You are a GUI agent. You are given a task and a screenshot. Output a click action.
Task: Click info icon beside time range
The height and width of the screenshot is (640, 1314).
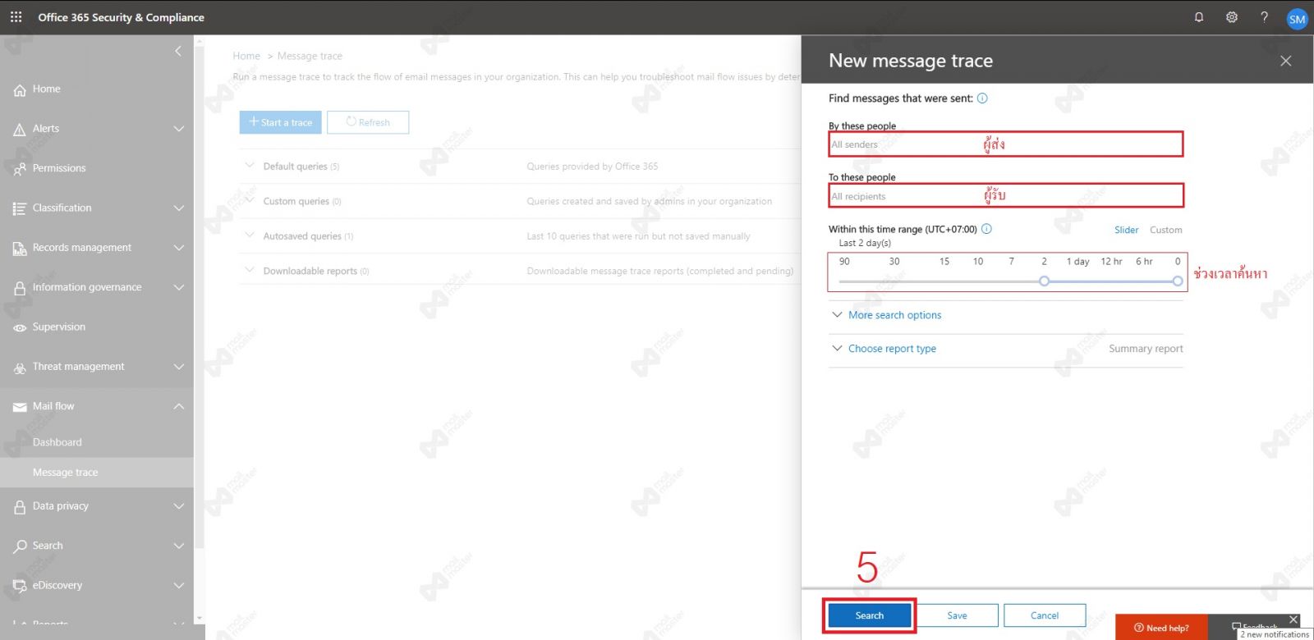click(x=987, y=229)
